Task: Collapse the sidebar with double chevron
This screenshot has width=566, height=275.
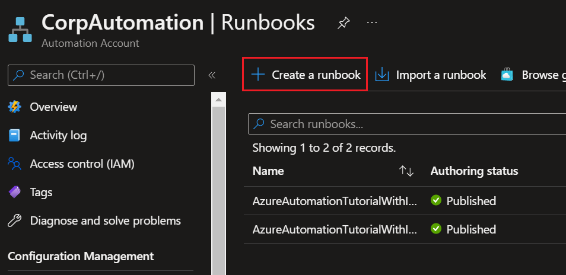Action: click(211, 75)
